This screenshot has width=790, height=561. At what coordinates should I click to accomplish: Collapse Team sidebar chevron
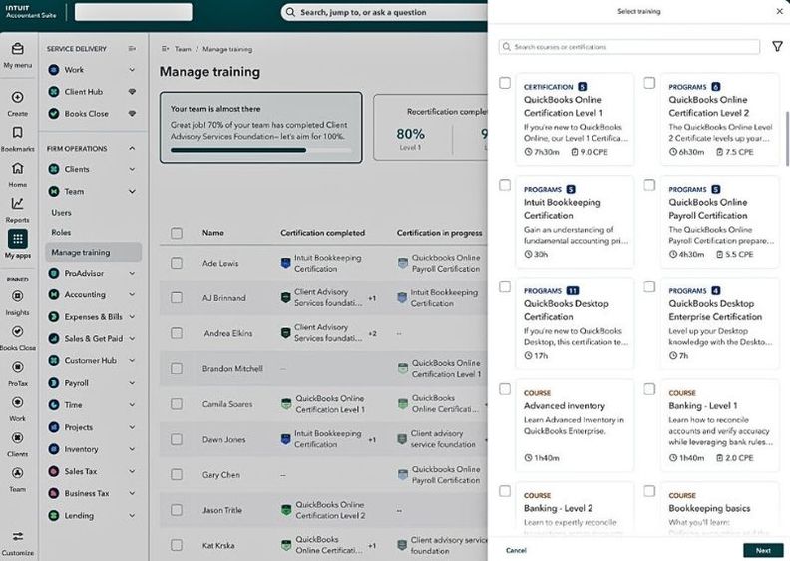click(x=132, y=191)
